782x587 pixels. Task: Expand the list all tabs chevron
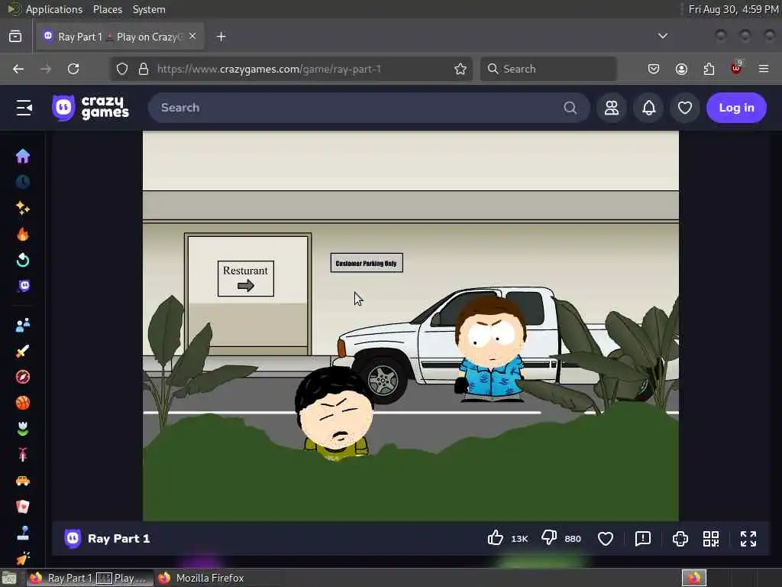663,36
